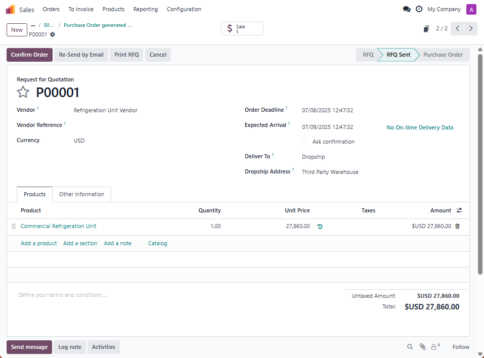Image resolution: width=484 pixels, height=358 pixels.
Task: Click the star favorite icon beside P00001
Action: point(23,92)
